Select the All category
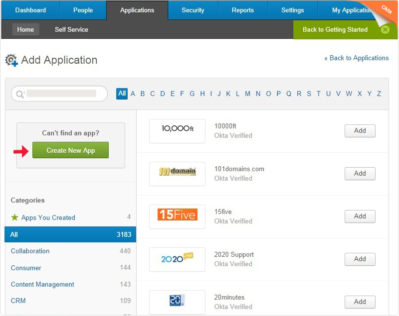The height and width of the screenshot is (316, 399). tap(70, 234)
